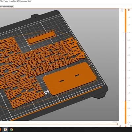Click the orange app icon at taskbar left edge
The width and height of the screenshot is (132, 132).
0,129
